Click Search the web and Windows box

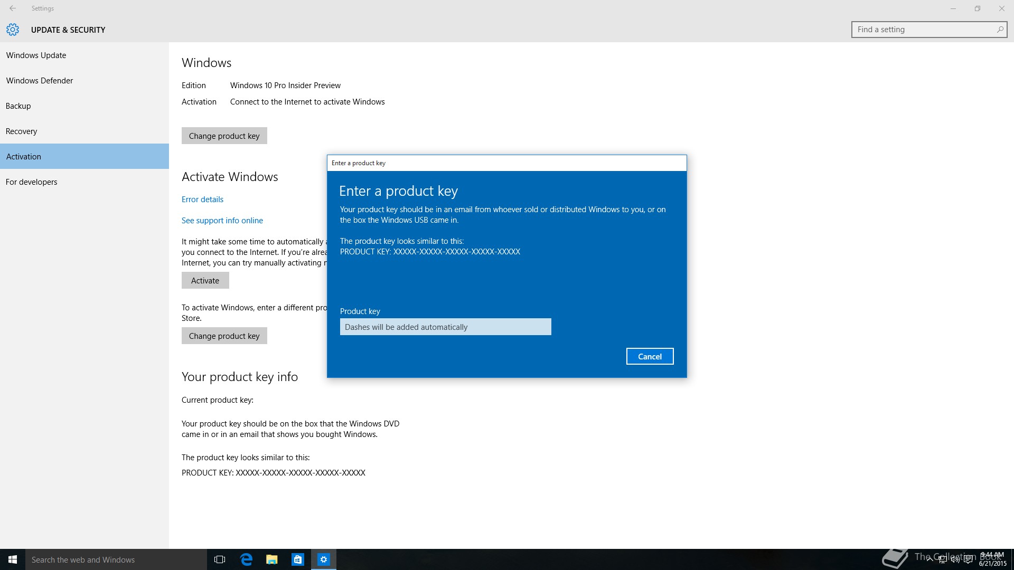pyautogui.click(x=116, y=559)
